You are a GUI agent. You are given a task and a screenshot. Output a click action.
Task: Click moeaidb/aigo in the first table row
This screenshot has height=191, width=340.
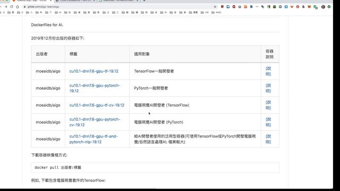(x=48, y=71)
